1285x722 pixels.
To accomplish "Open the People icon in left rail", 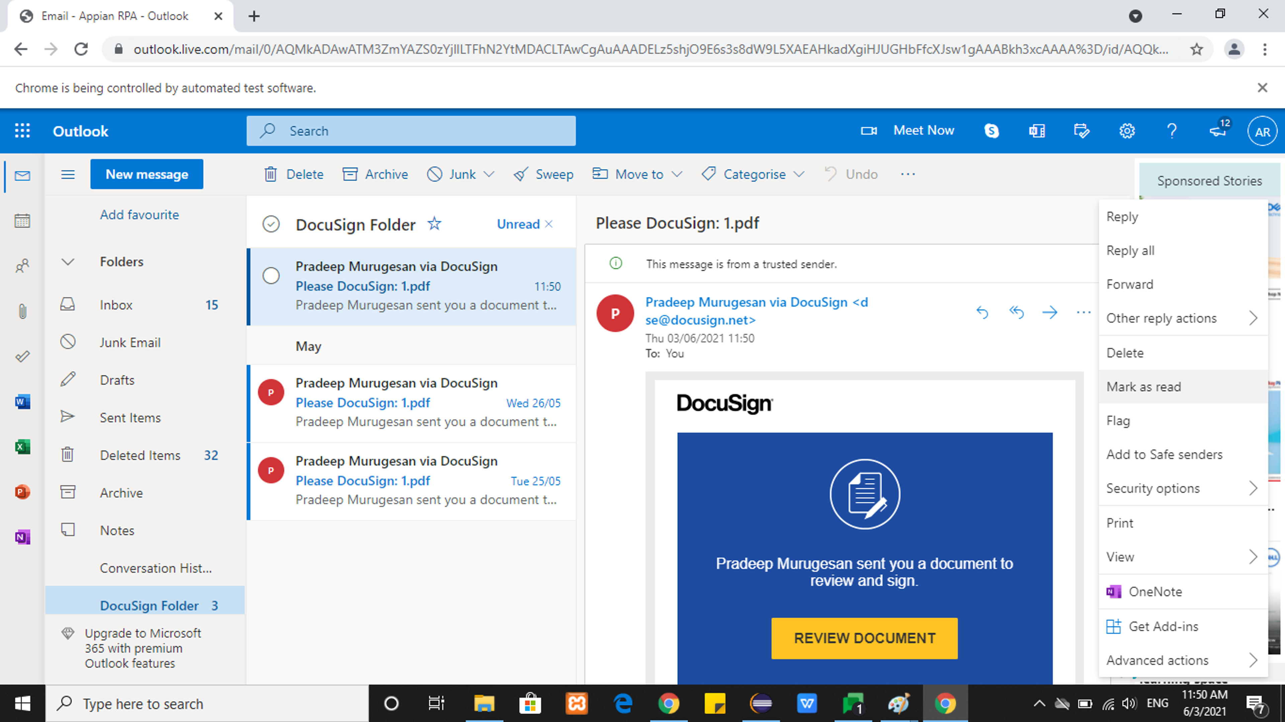I will (22, 266).
